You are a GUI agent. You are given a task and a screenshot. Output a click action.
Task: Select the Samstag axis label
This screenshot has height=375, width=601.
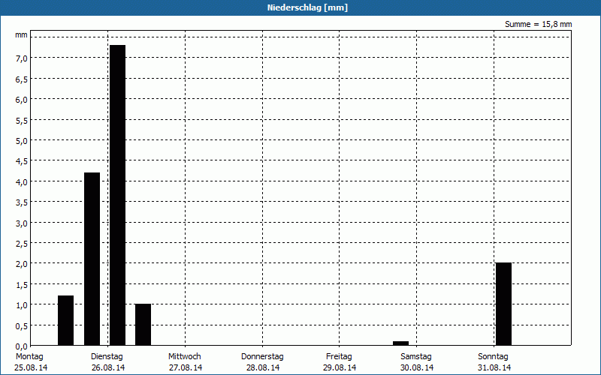(x=416, y=357)
